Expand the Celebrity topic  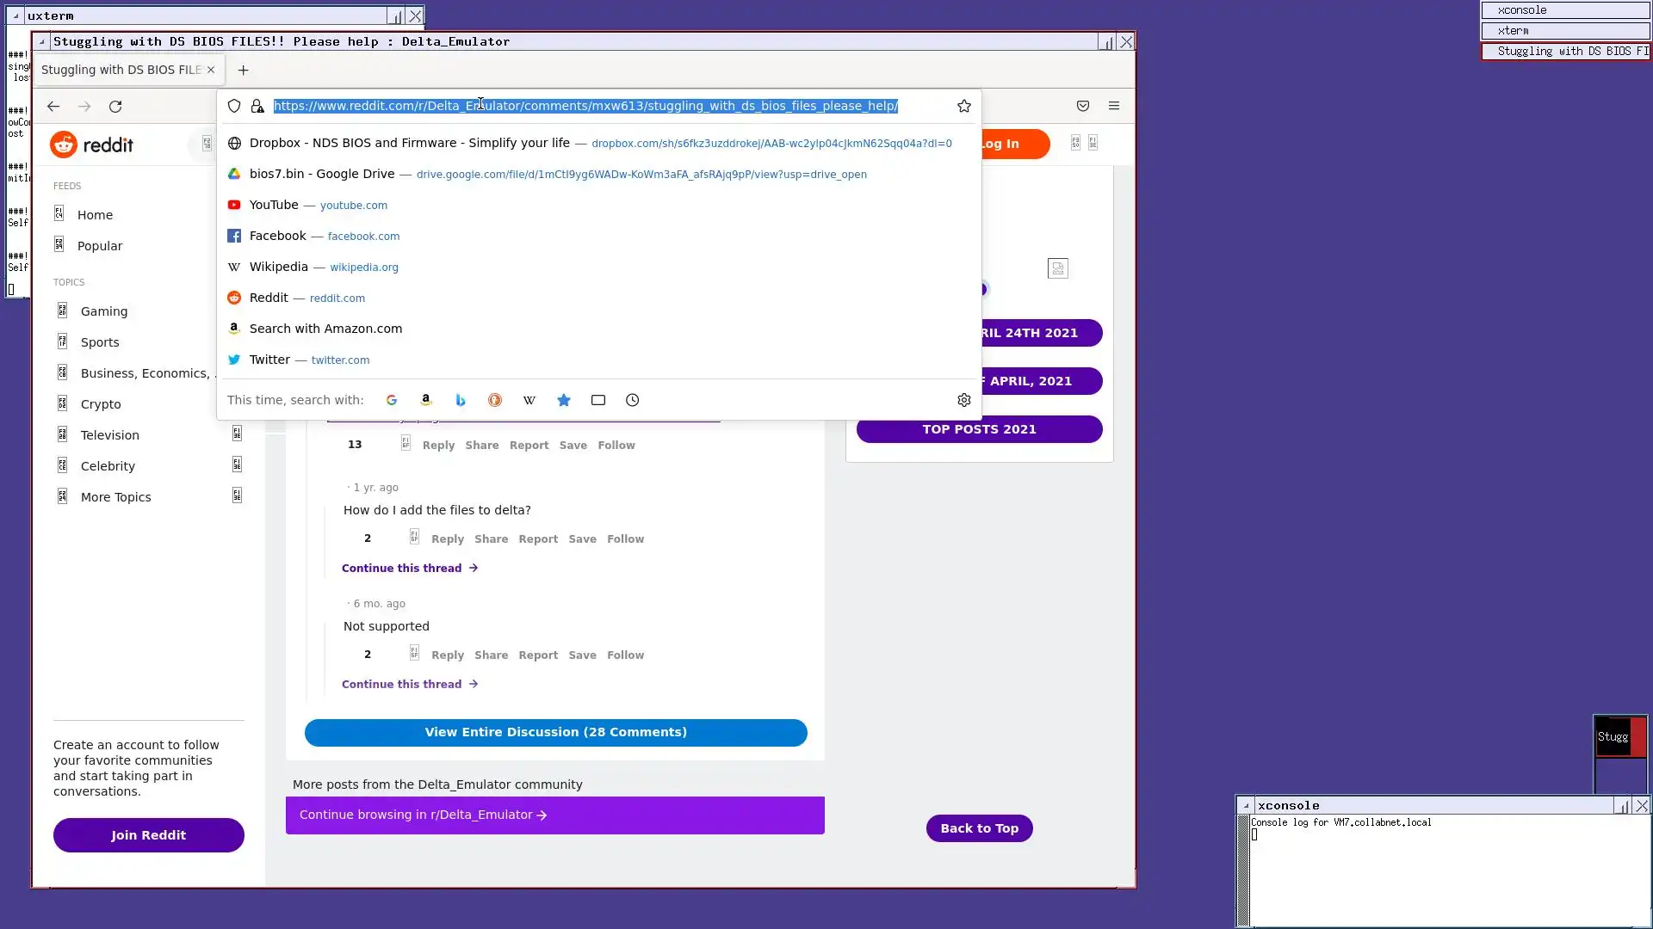(x=237, y=464)
